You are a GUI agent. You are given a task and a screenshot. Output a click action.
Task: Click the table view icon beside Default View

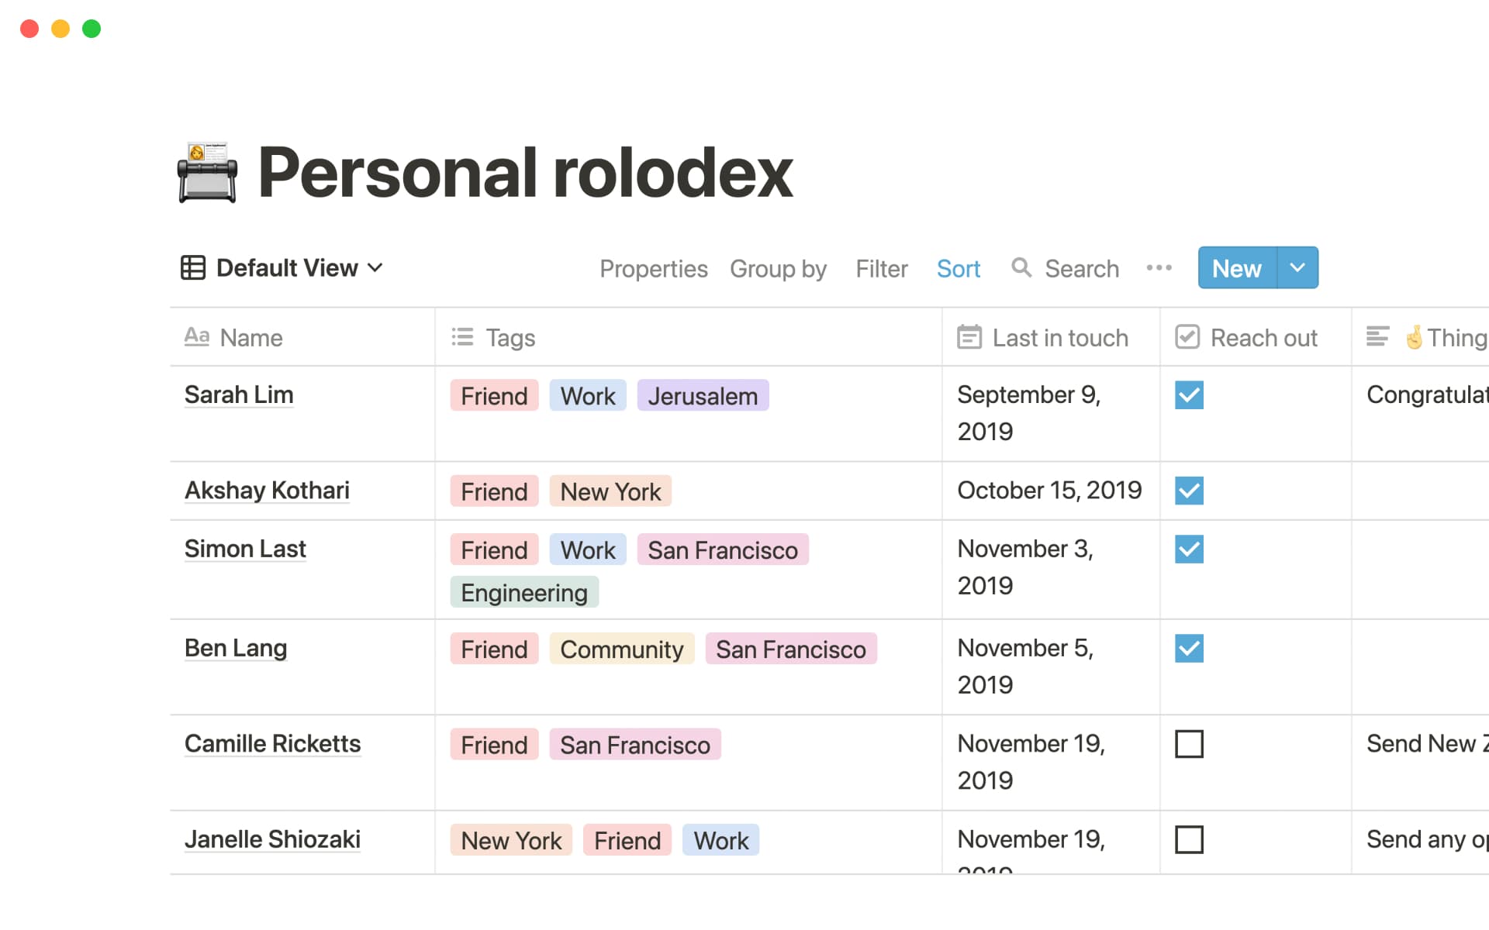pyautogui.click(x=193, y=267)
